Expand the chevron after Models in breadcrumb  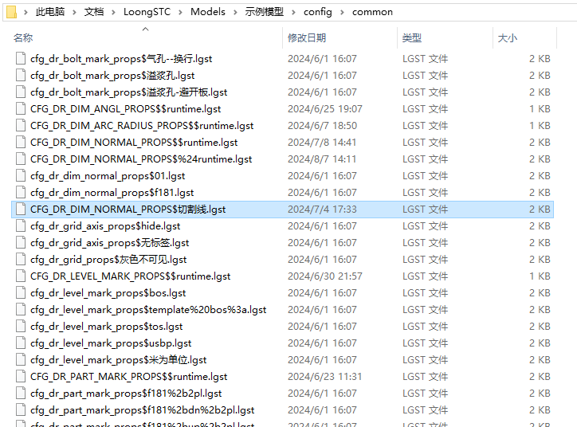pyautogui.click(x=235, y=12)
